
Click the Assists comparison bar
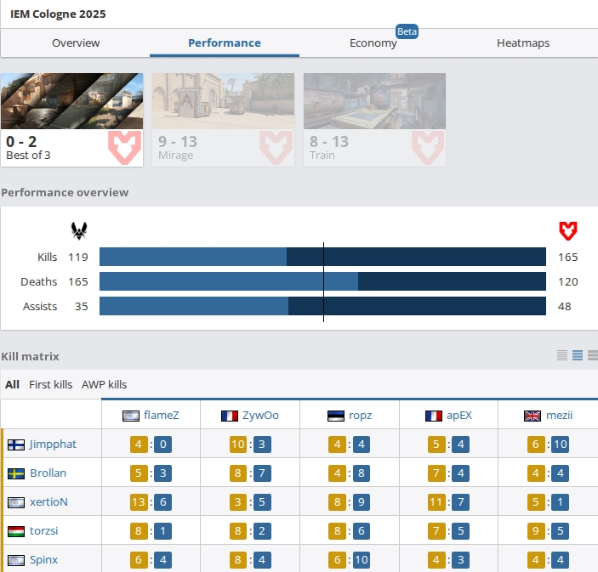[322, 306]
